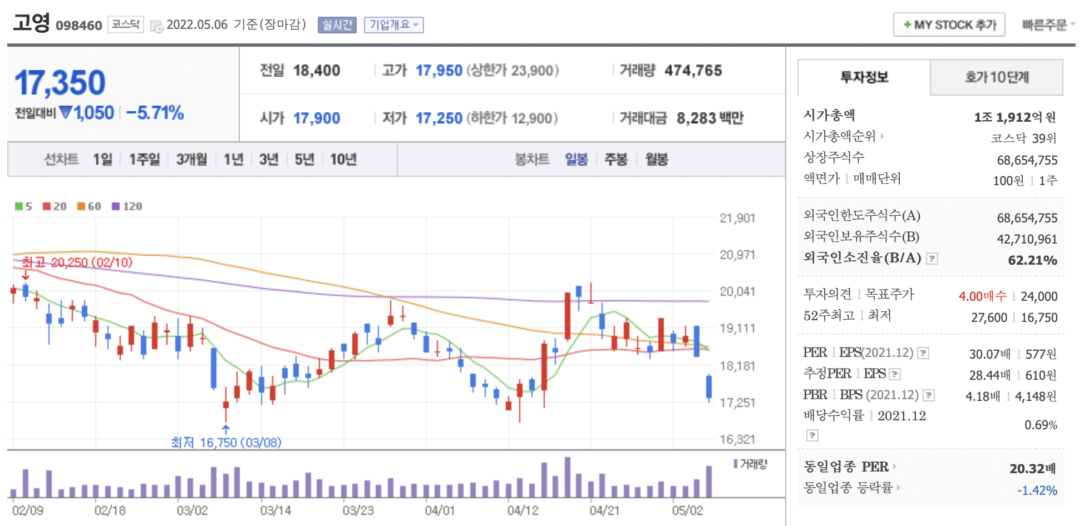Image resolution: width=1084 pixels, height=526 pixels.
Task: Click the 최고 20,250 (02/10) chart marker
Action: pos(77,262)
